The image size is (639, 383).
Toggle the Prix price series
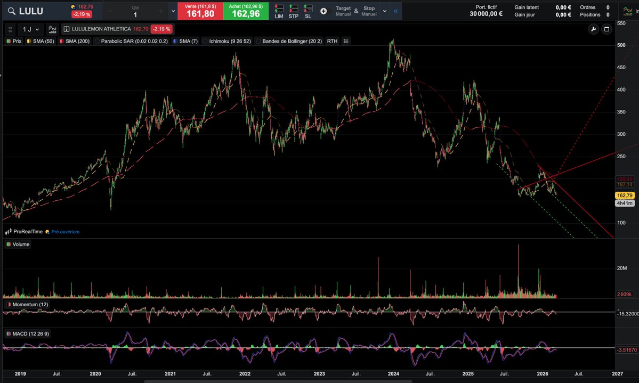coord(14,41)
